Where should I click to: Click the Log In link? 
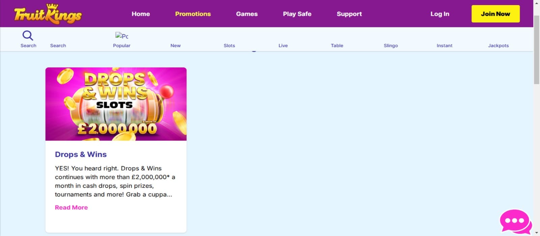click(439, 14)
